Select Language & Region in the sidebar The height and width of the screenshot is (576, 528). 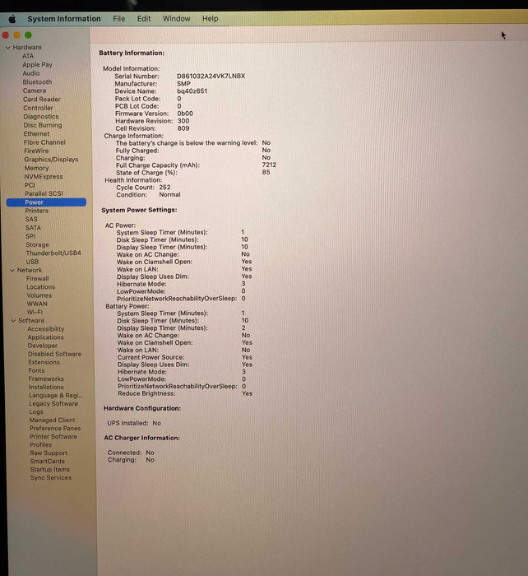click(x=56, y=396)
